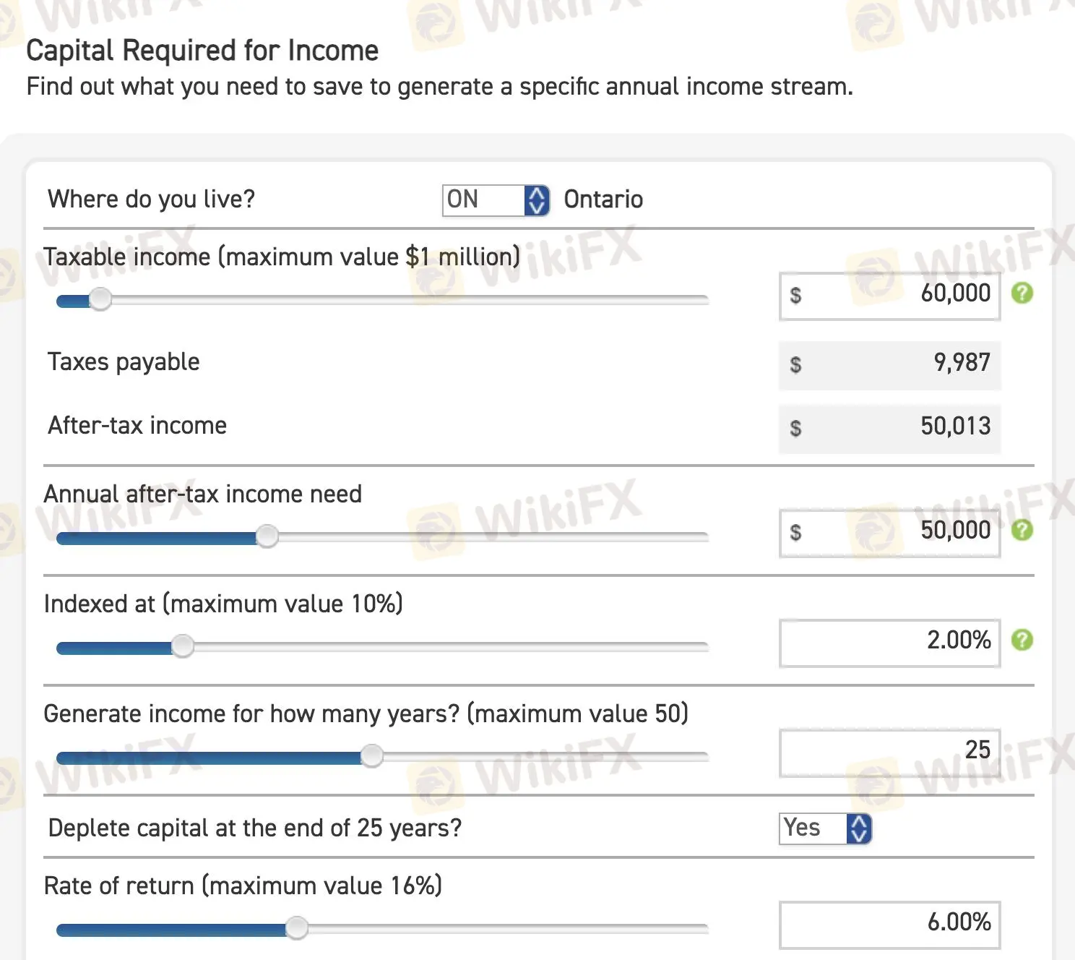Click help icon for Annual after-tax income need
This screenshot has height=960, width=1075.
tap(1022, 531)
